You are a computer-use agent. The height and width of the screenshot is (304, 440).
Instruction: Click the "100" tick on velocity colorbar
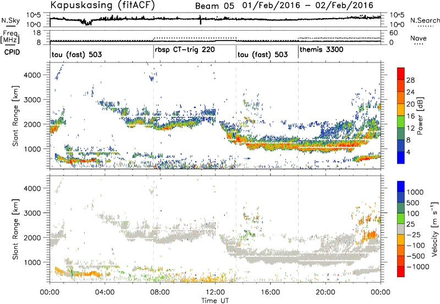(413, 213)
